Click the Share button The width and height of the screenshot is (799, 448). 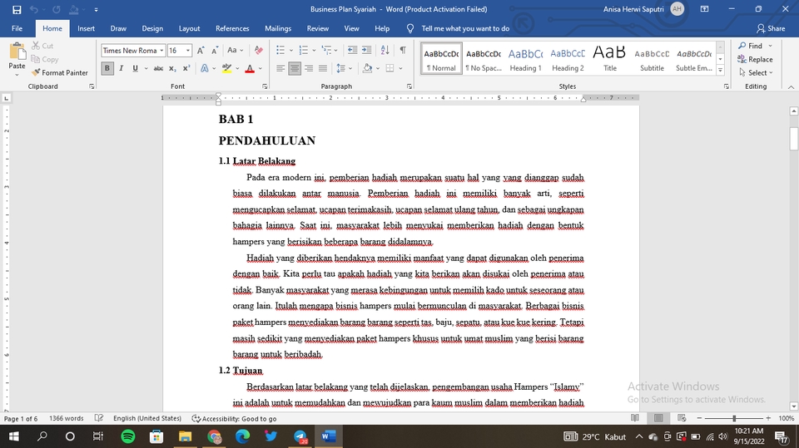[771, 28]
